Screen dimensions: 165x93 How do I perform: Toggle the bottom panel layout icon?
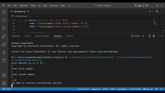tap(139, 5)
